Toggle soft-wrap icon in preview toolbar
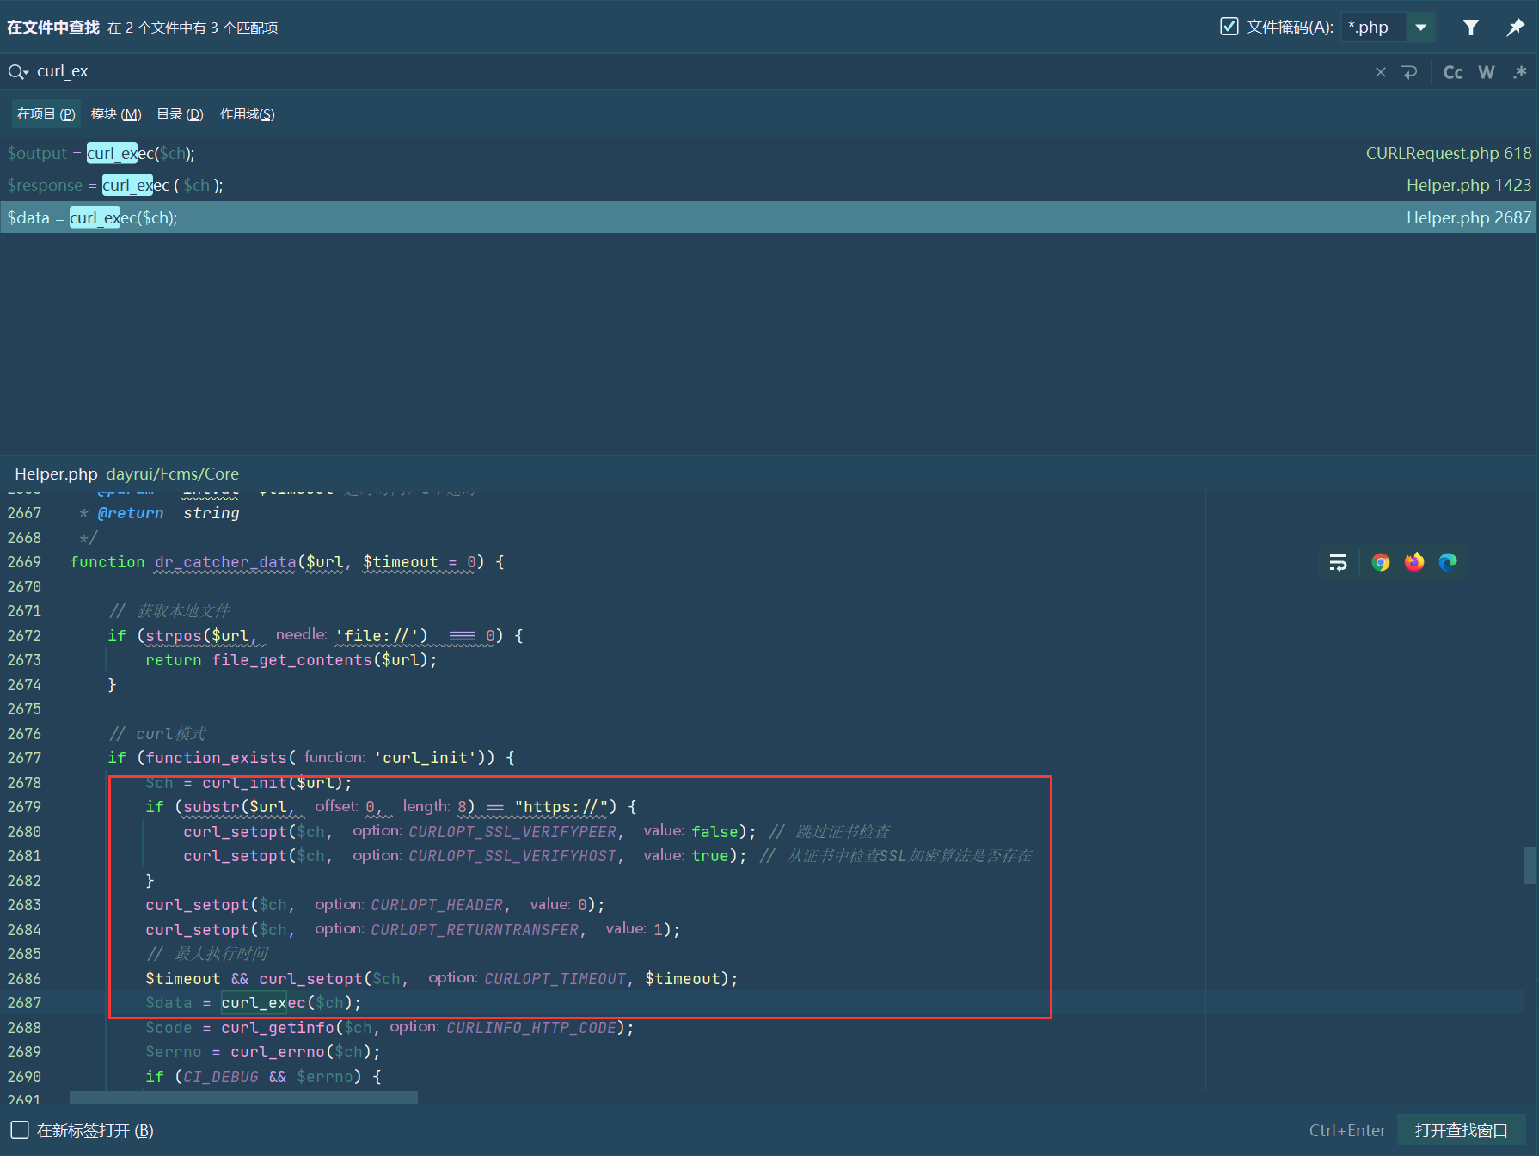Screen dimensions: 1539x1156 (1338, 562)
